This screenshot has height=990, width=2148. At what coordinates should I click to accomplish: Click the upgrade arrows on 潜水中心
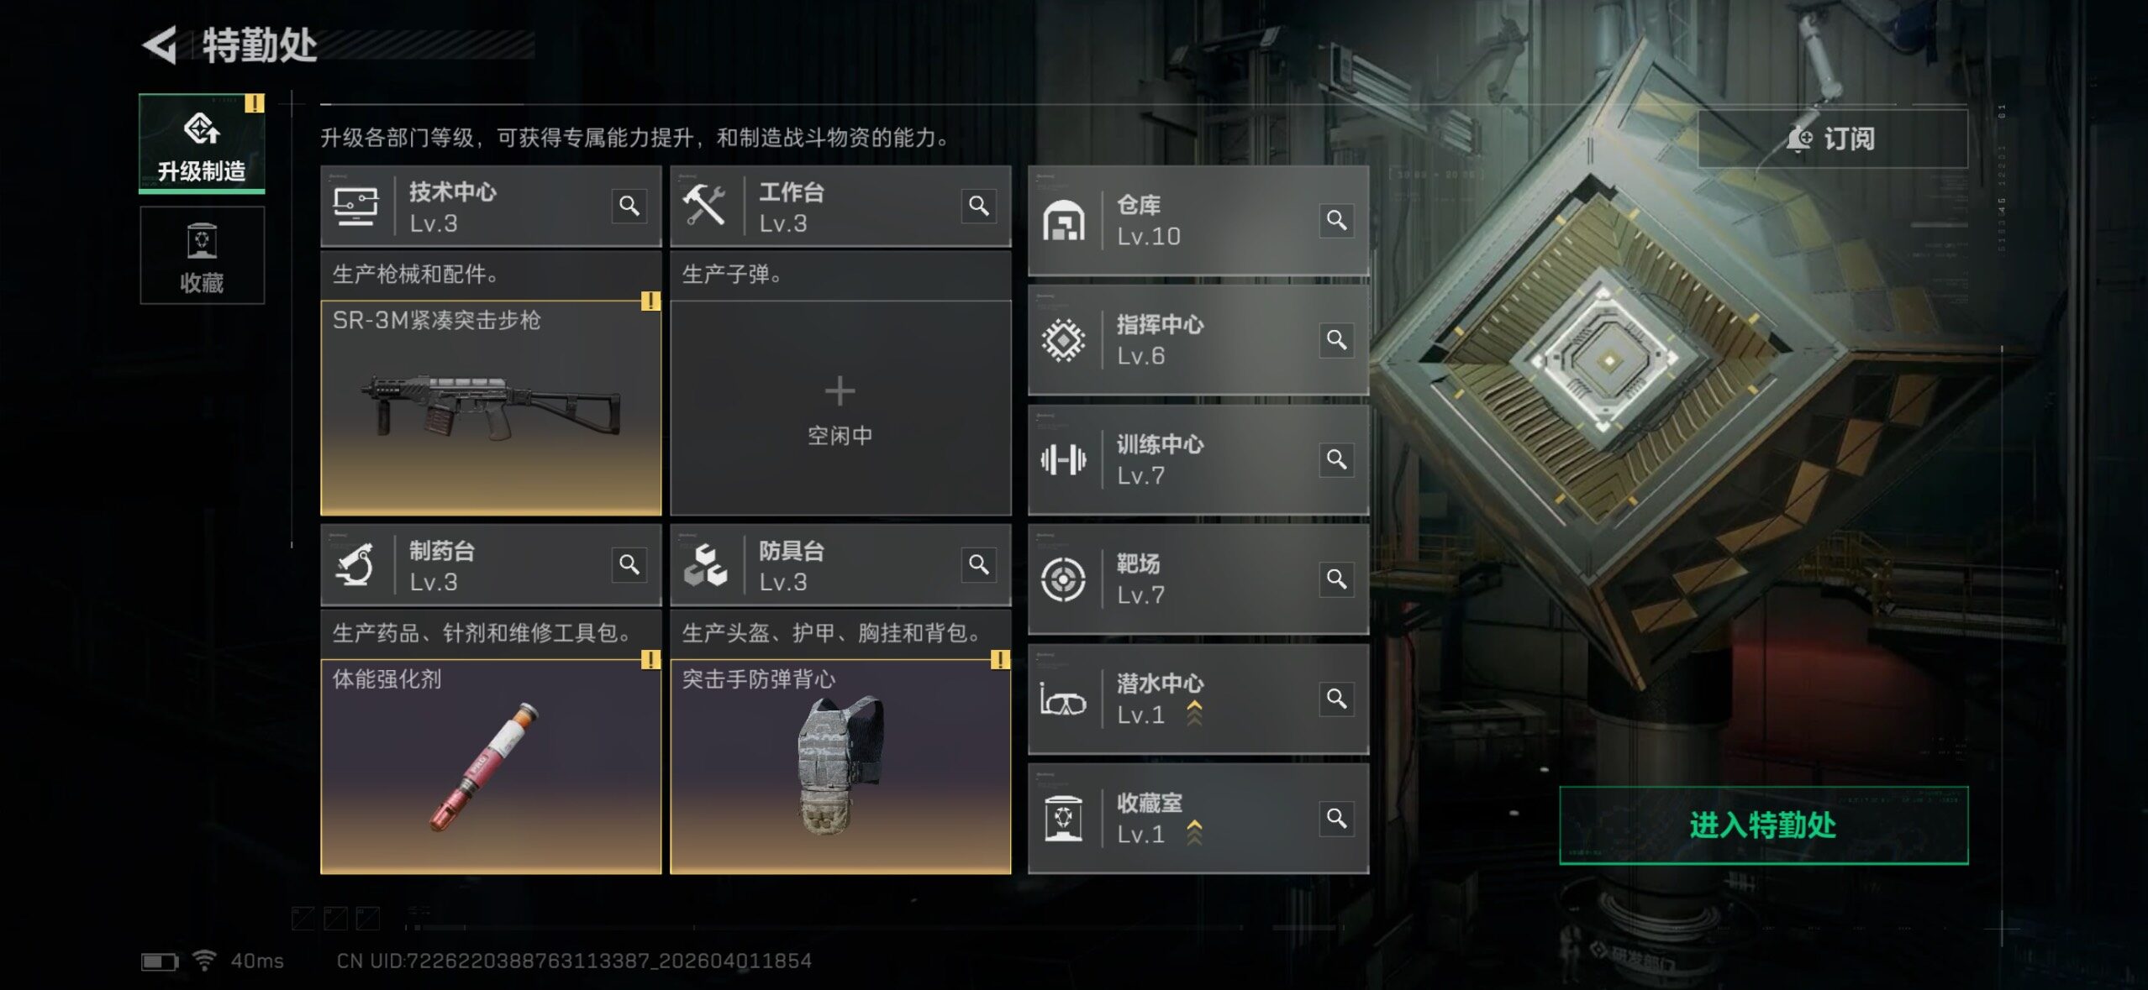coord(1194,714)
